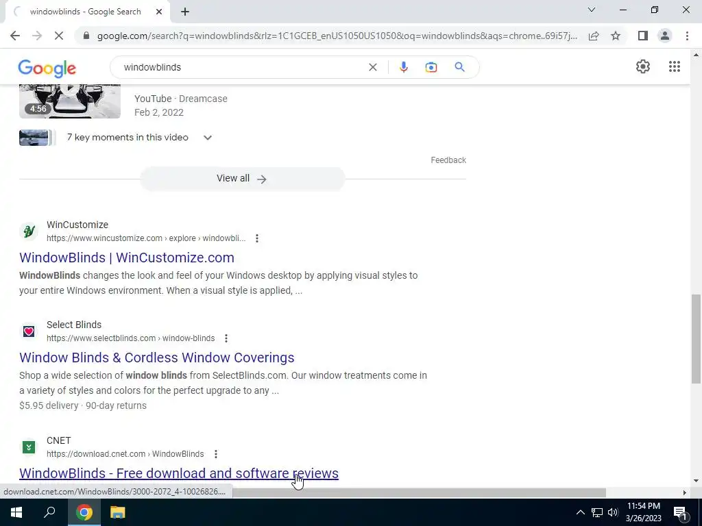Screen dimensions: 702x526
Task: Share this page from address bar
Action: tap(594, 36)
